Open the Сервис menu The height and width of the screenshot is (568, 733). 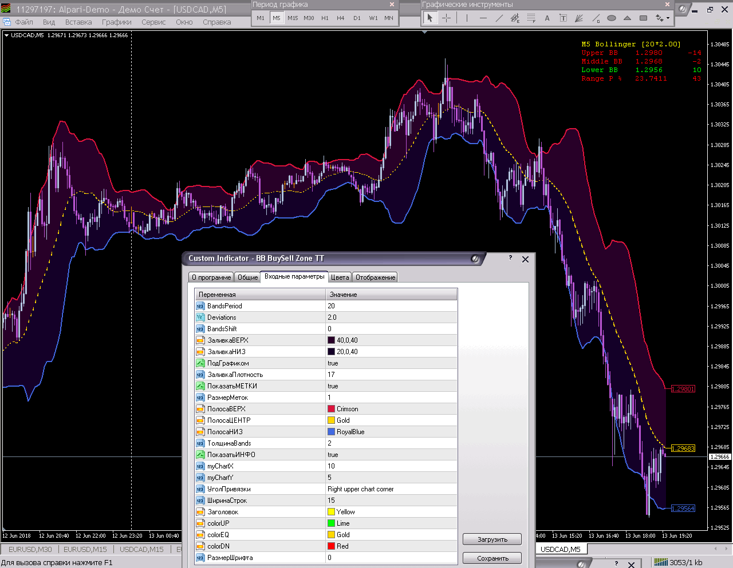pos(153,22)
